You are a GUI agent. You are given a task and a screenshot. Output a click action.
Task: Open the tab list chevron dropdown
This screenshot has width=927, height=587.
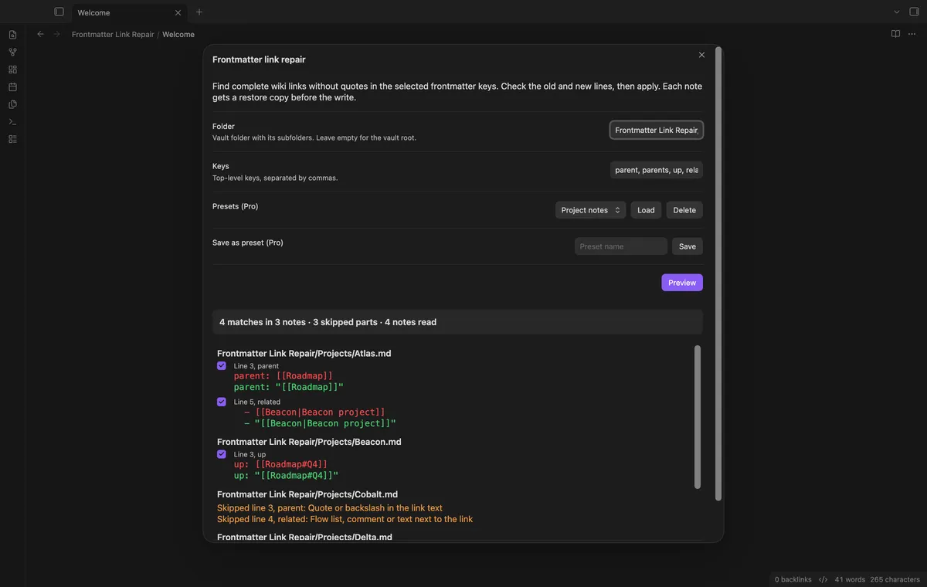coord(897,12)
